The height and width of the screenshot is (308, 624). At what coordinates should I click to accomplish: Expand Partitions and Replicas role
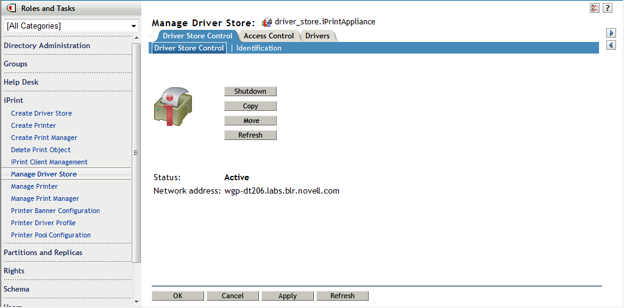click(x=43, y=253)
